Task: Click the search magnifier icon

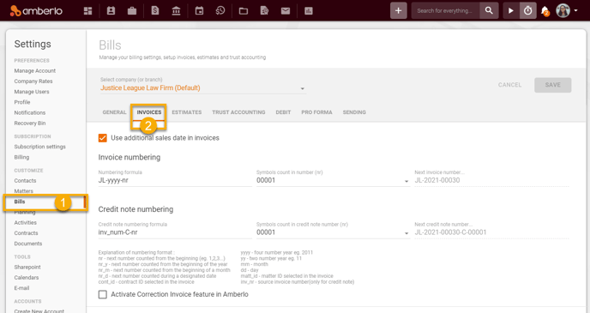Action: [489, 10]
